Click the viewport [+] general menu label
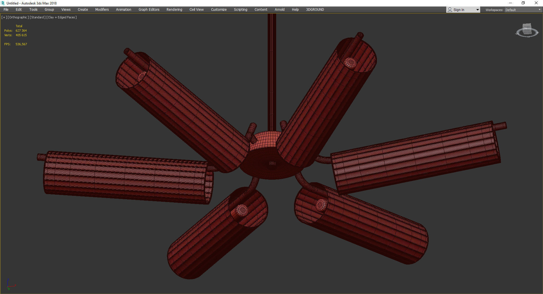 pyautogui.click(x=4, y=17)
